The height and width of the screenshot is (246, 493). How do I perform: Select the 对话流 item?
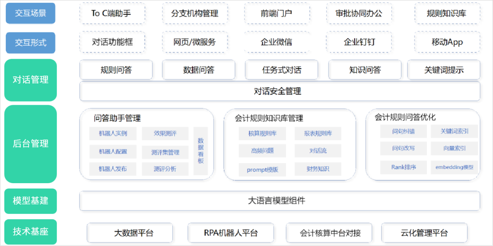318,151
